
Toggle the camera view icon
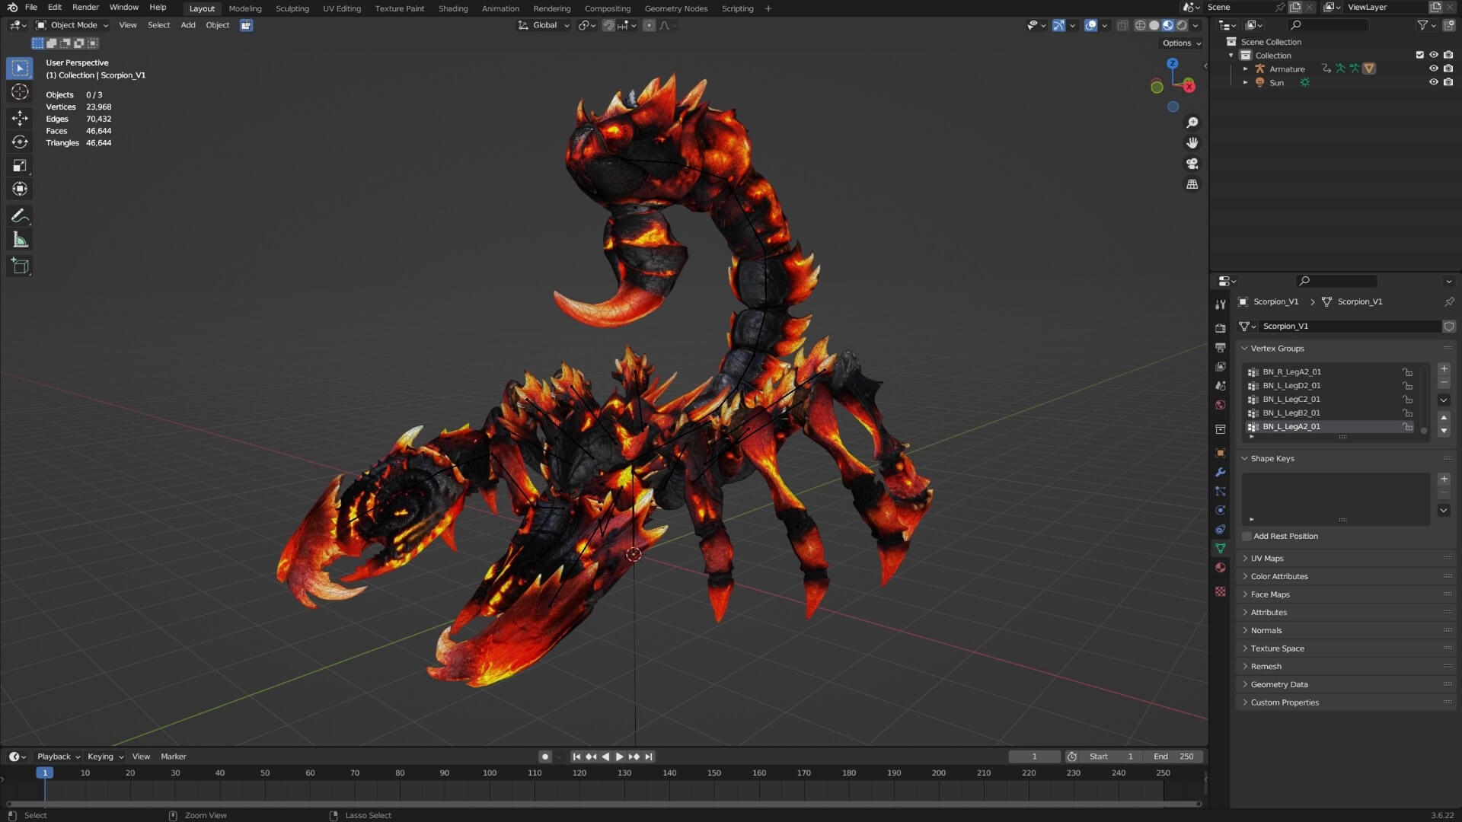click(x=1192, y=164)
